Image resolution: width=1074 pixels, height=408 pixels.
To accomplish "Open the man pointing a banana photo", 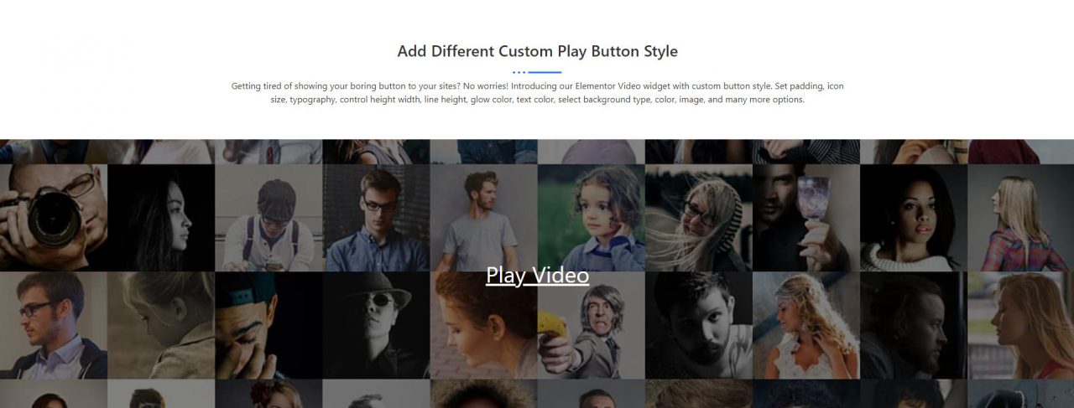I will click(x=591, y=325).
